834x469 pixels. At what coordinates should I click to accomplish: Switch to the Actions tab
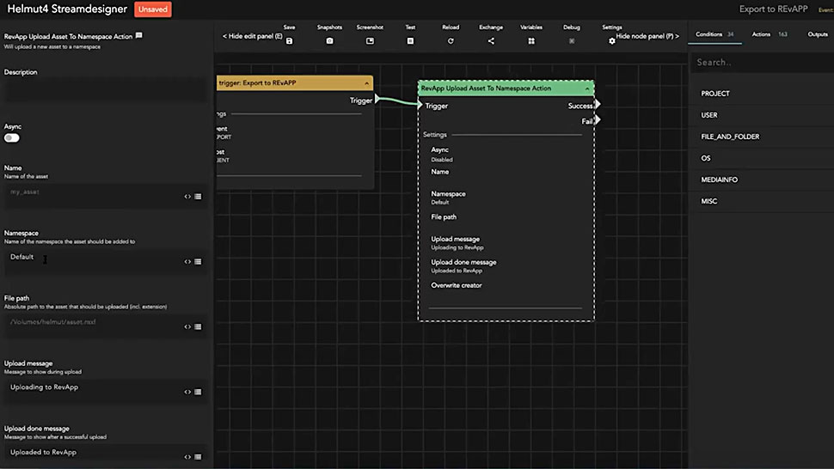(770, 34)
